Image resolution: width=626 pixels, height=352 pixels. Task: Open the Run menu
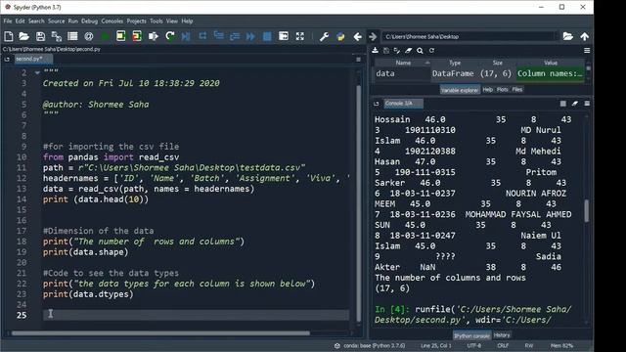(73, 22)
